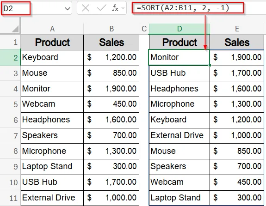
Task: Select the External Drive cell in column A
Action: pyautogui.click(x=52, y=198)
